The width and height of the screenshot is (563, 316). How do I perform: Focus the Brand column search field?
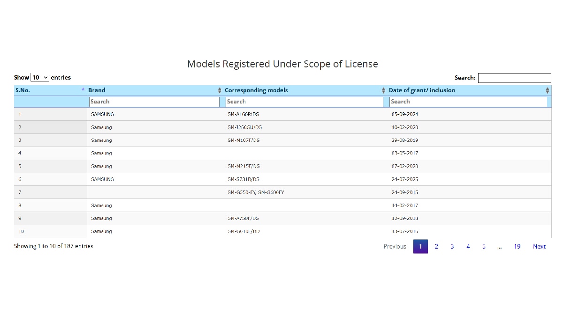[x=153, y=102]
